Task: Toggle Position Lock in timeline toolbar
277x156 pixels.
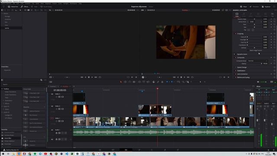Action: [162, 82]
